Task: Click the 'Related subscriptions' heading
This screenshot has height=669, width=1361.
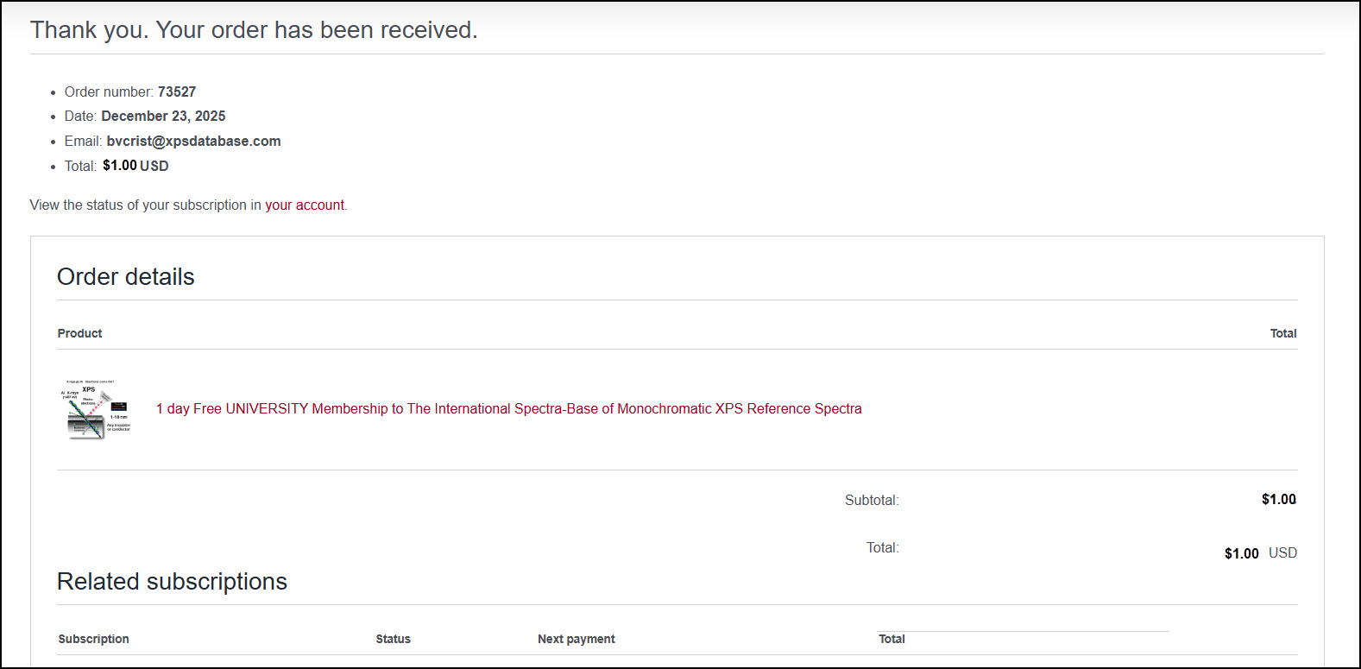Action: tap(172, 582)
